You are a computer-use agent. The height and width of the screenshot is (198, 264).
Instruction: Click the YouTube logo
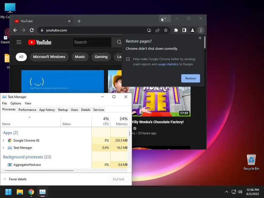pyautogui.click(x=39, y=42)
